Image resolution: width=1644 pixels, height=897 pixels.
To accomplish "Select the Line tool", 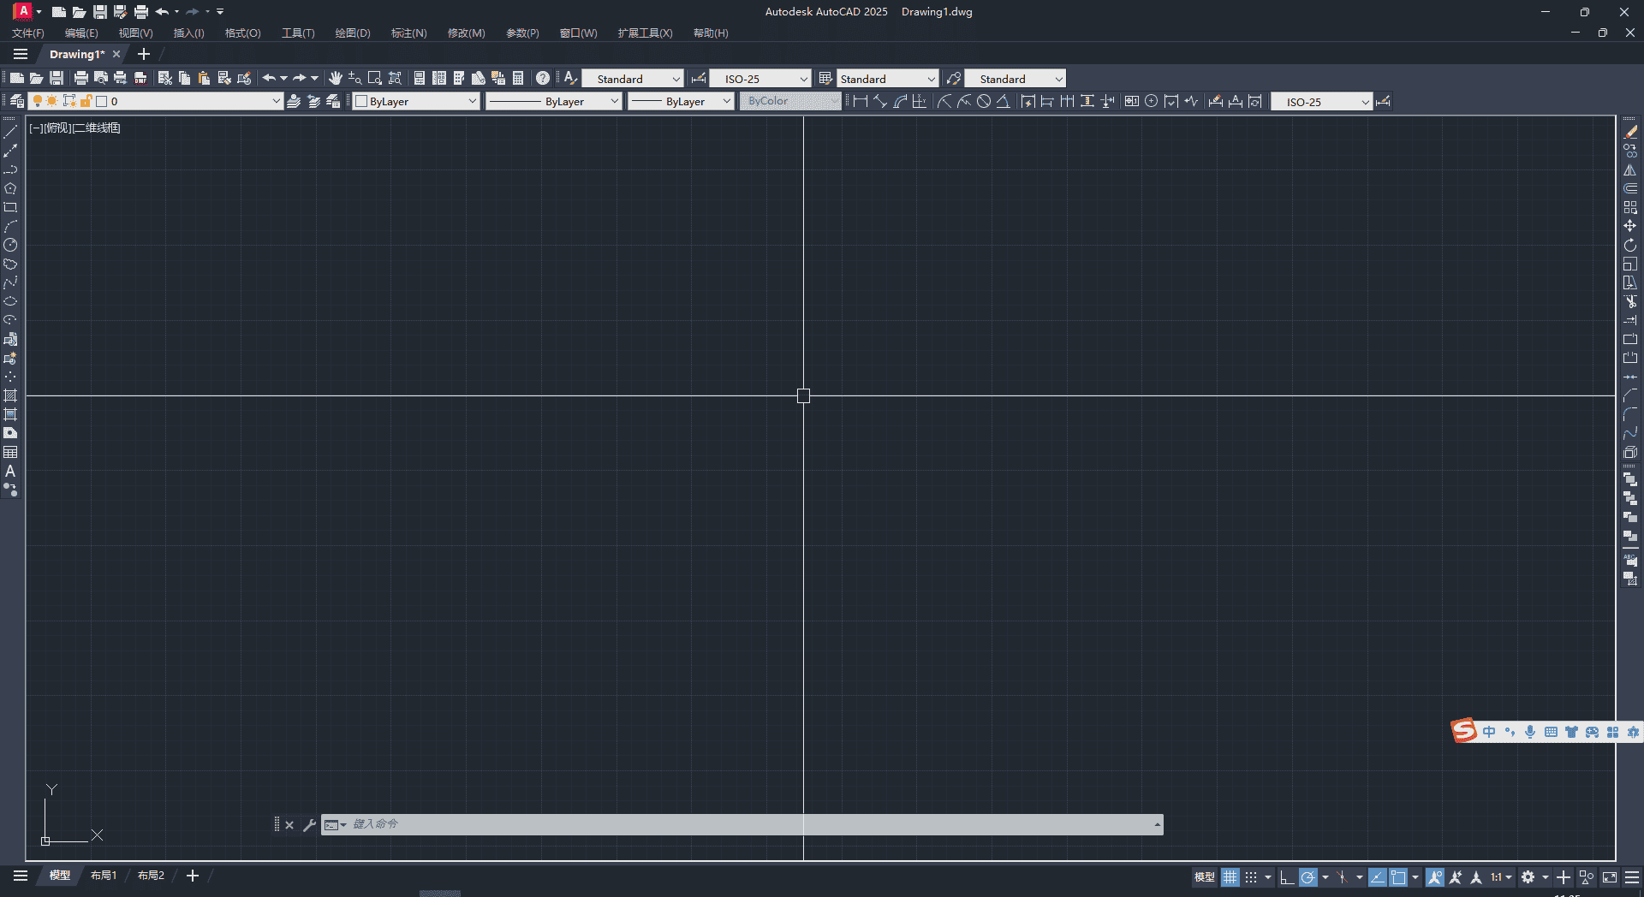I will click(x=11, y=131).
